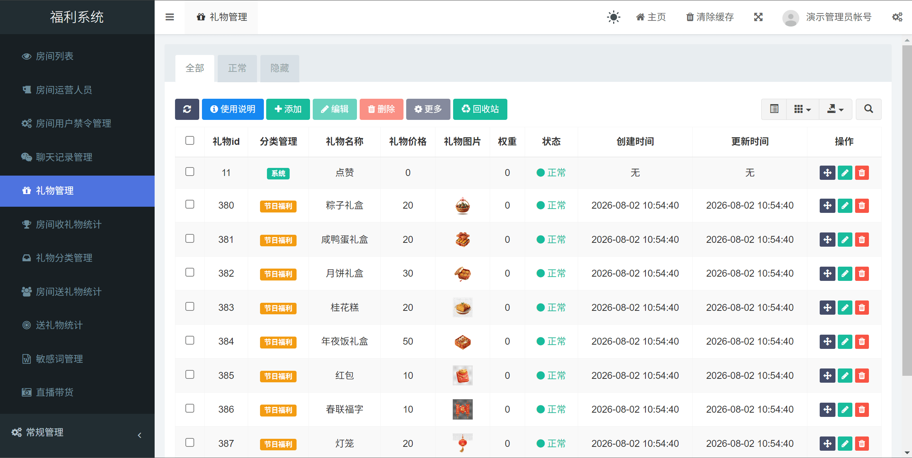Open 房间列表 in the sidebar
Image resolution: width=912 pixels, height=458 pixels.
77,56
